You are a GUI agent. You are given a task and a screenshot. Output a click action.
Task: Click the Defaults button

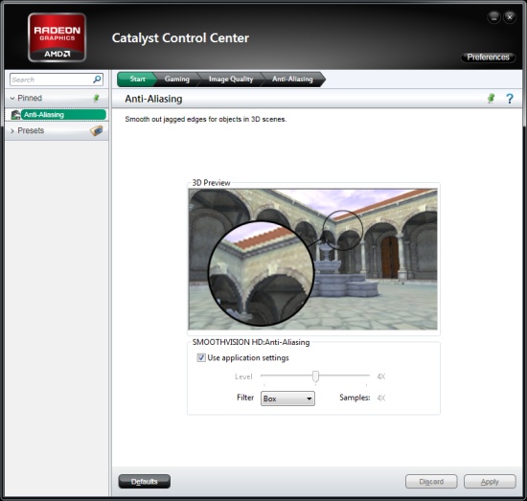pos(144,482)
